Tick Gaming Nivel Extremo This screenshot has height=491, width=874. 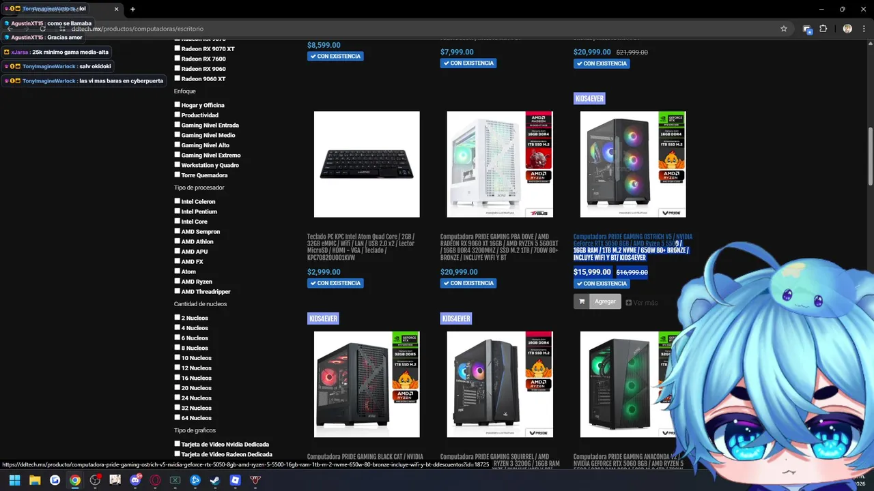pyautogui.click(x=178, y=155)
